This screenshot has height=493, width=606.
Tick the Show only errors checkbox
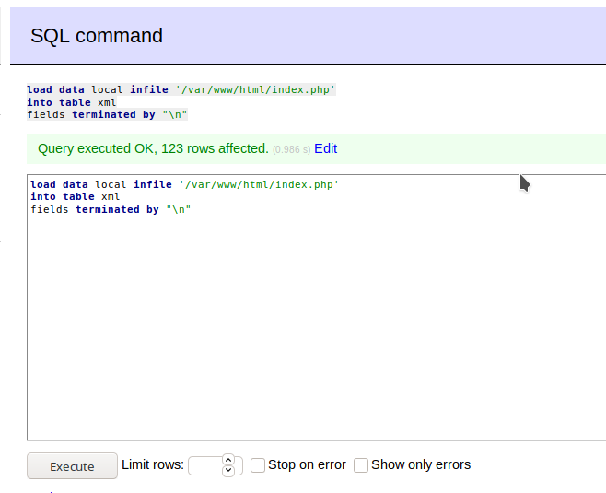click(x=361, y=465)
